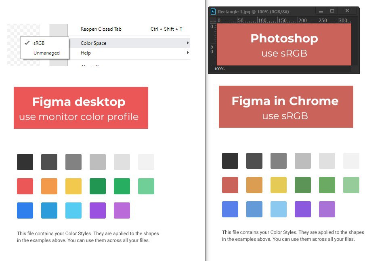Viewport: 386px width, 261px height.
Task: Pick the muted red swatch in Chrome panel
Action: pyautogui.click(x=230, y=185)
